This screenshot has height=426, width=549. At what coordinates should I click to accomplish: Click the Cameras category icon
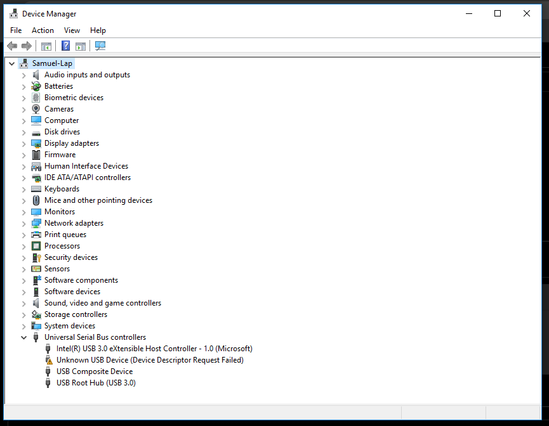coord(36,109)
